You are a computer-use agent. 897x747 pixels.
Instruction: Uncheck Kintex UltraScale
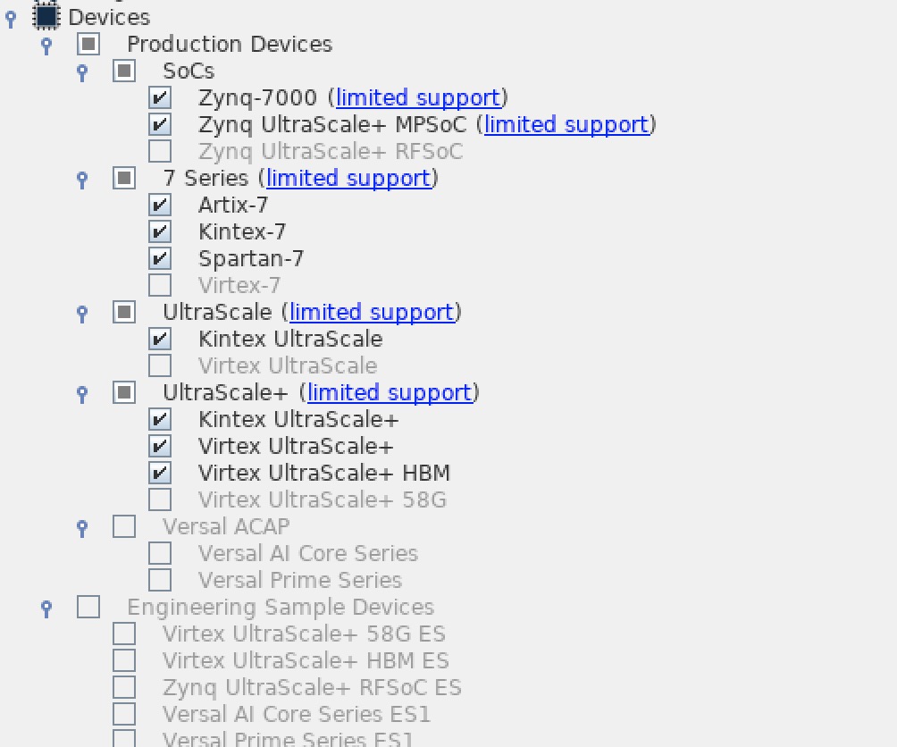click(x=159, y=338)
